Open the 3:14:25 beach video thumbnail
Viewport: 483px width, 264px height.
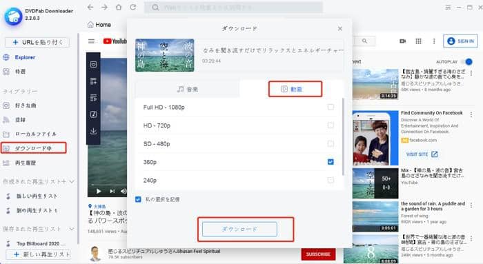click(x=375, y=85)
